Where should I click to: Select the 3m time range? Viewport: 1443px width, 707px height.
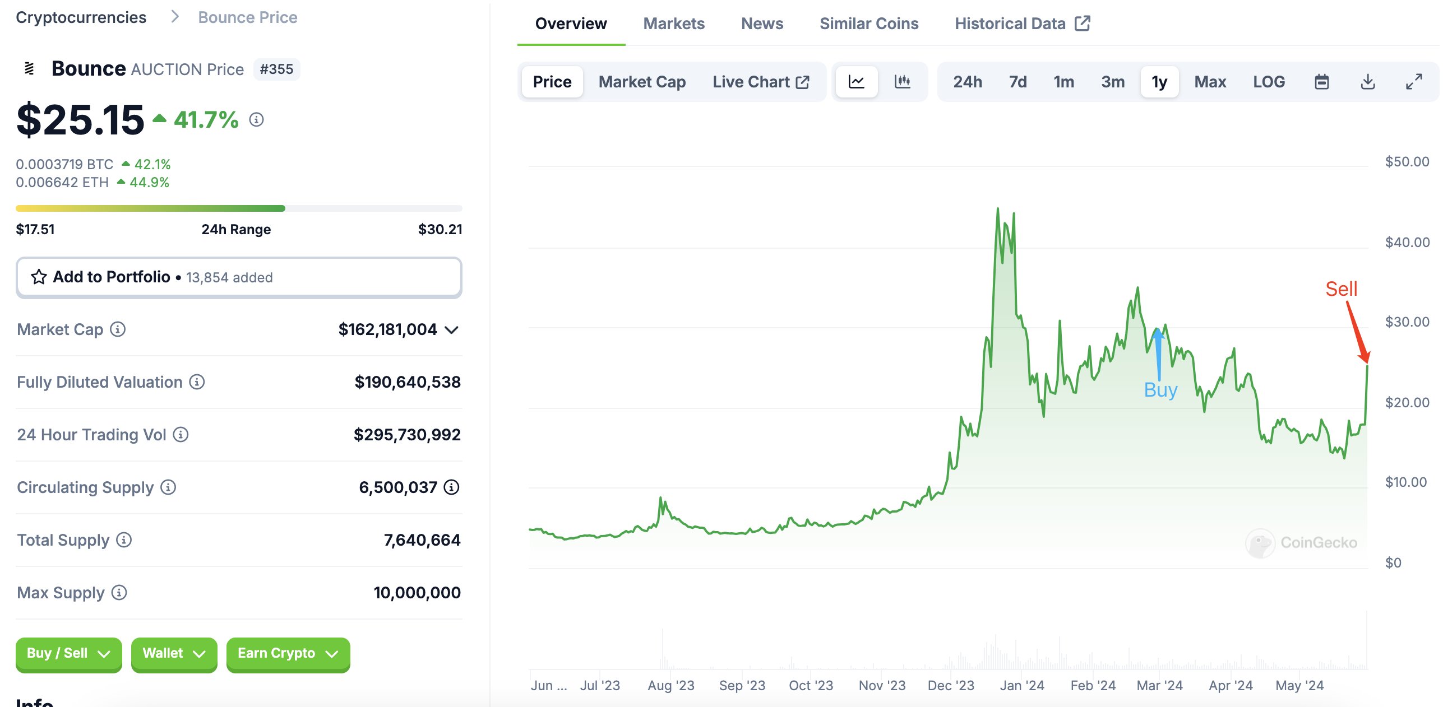[x=1112, y=82]
